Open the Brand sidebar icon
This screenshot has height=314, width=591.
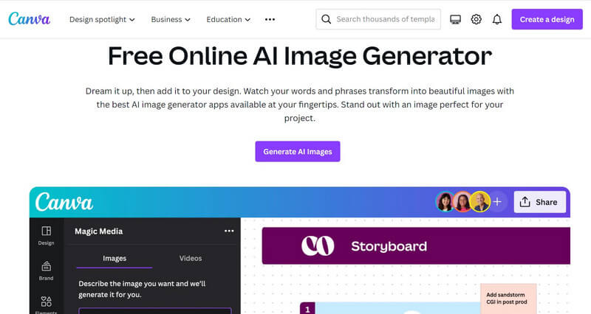pyautogui.click(x=46, y=271)
